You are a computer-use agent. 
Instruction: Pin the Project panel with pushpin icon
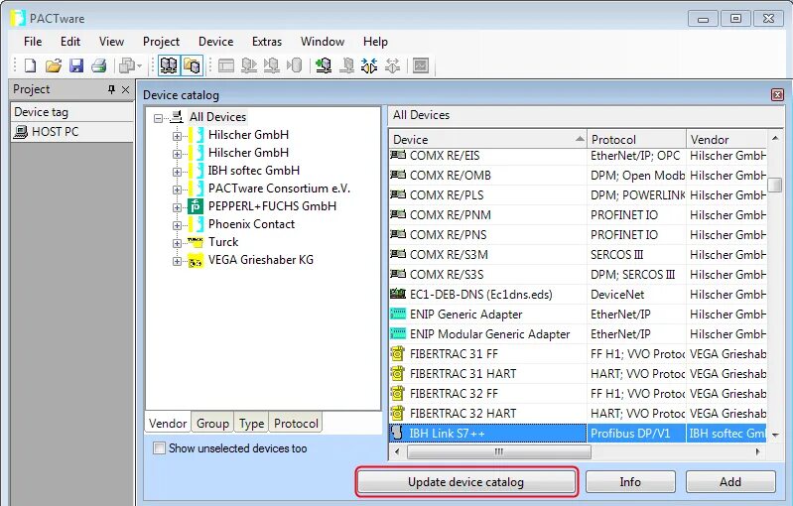coord(112,89)
